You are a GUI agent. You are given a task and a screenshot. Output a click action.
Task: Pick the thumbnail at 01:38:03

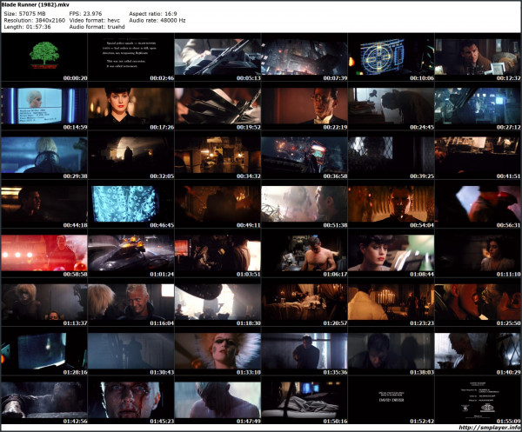[x=391, y=351]
